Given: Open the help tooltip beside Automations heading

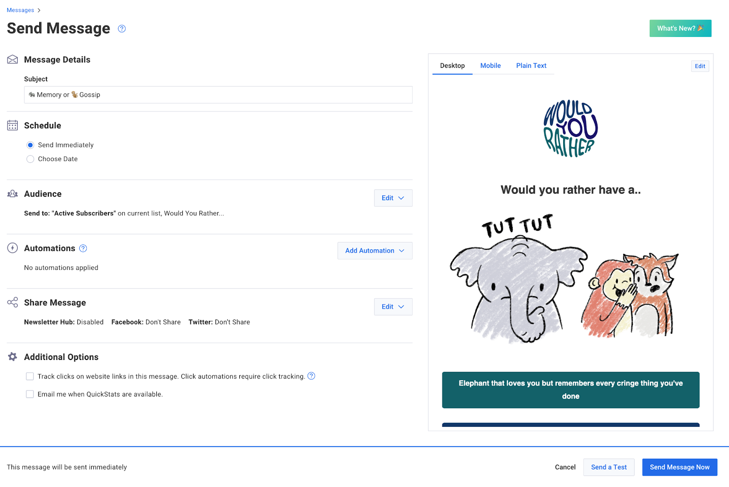Looking at the screenshot, I should (x=83, y=249).
